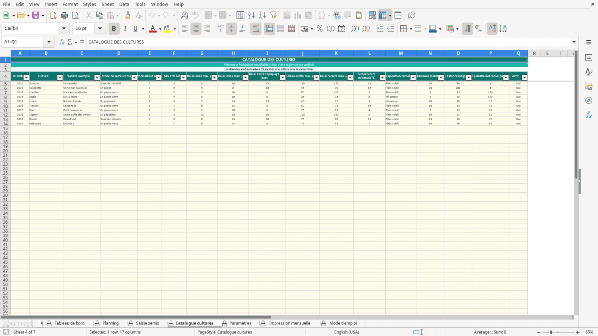Open the sidebar Navigator compass icon
Image resolution: width=598 pixels, height=336 pixels.
click(589, 101)
